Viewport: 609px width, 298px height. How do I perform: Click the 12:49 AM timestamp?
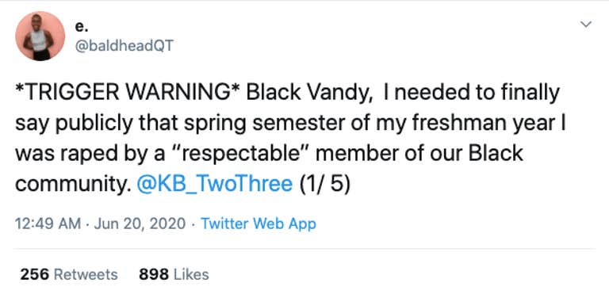click(48, 223)
